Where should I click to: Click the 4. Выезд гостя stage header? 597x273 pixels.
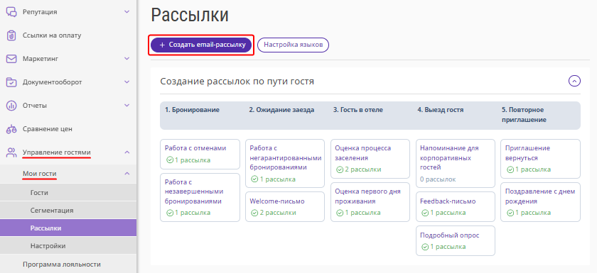coord(441,110)
